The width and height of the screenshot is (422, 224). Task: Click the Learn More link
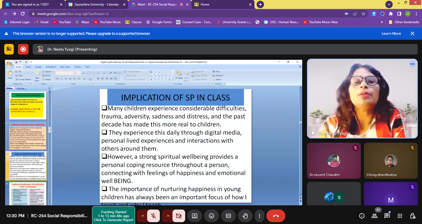point(391,33)
